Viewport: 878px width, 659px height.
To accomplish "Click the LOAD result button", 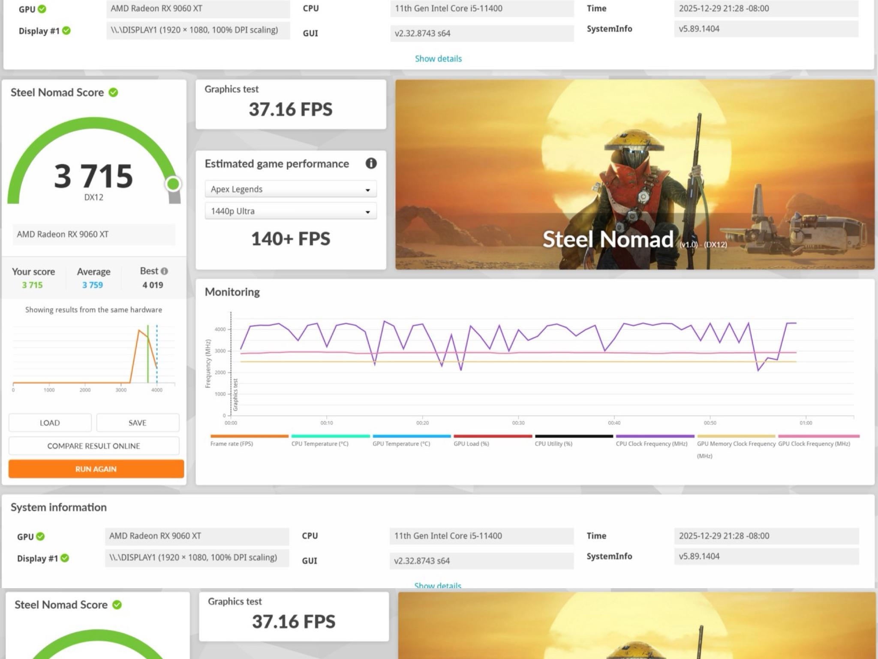I will pos(50,423).
